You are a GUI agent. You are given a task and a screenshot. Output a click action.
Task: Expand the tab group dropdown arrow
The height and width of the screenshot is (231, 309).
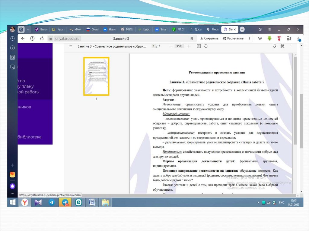click(x=28, y=30)
